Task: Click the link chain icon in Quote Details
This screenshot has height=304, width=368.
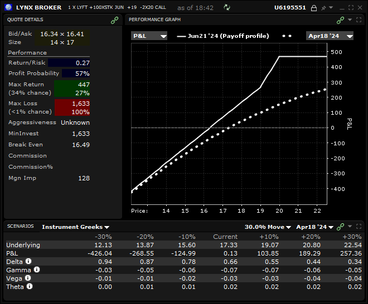Action: click(x=115, y=19)
